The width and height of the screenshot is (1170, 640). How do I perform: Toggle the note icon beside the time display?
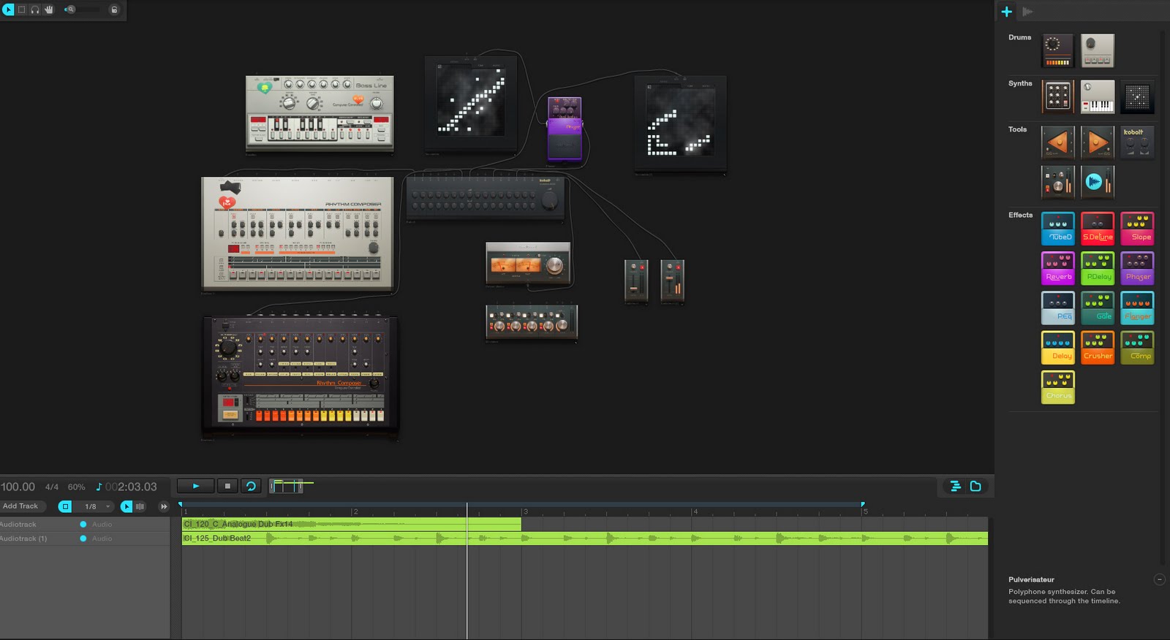tap(99, 487)
